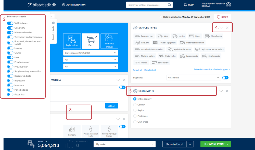This screenshot has width=255, height=150.
Task: Click the Search criteria gear icon
Action: [x=53, y=23]
